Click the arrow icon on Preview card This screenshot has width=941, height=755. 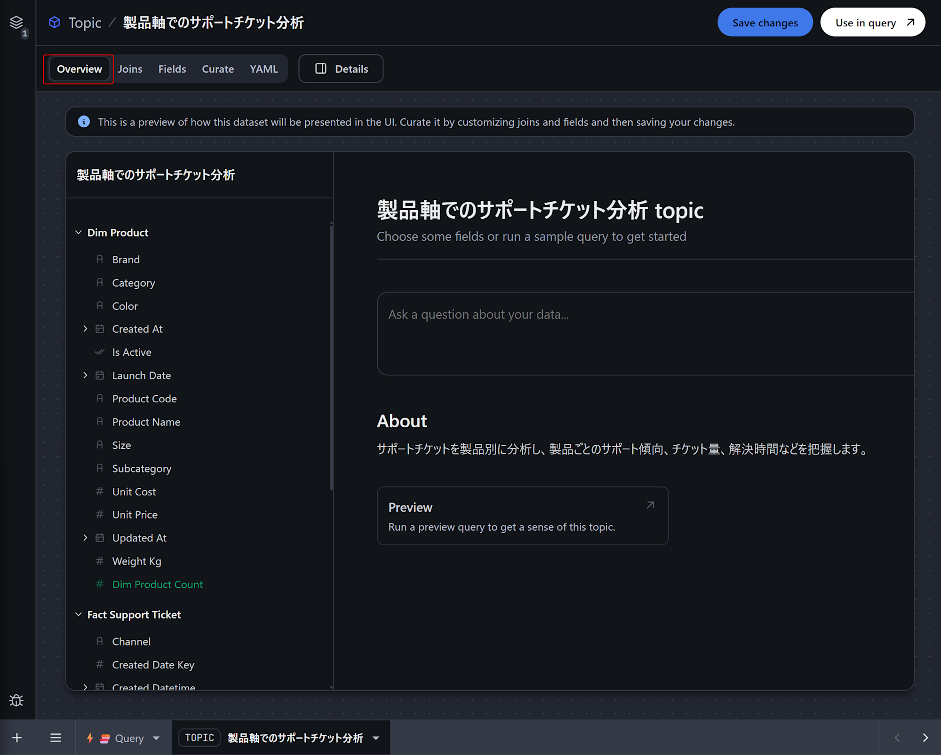650,505
